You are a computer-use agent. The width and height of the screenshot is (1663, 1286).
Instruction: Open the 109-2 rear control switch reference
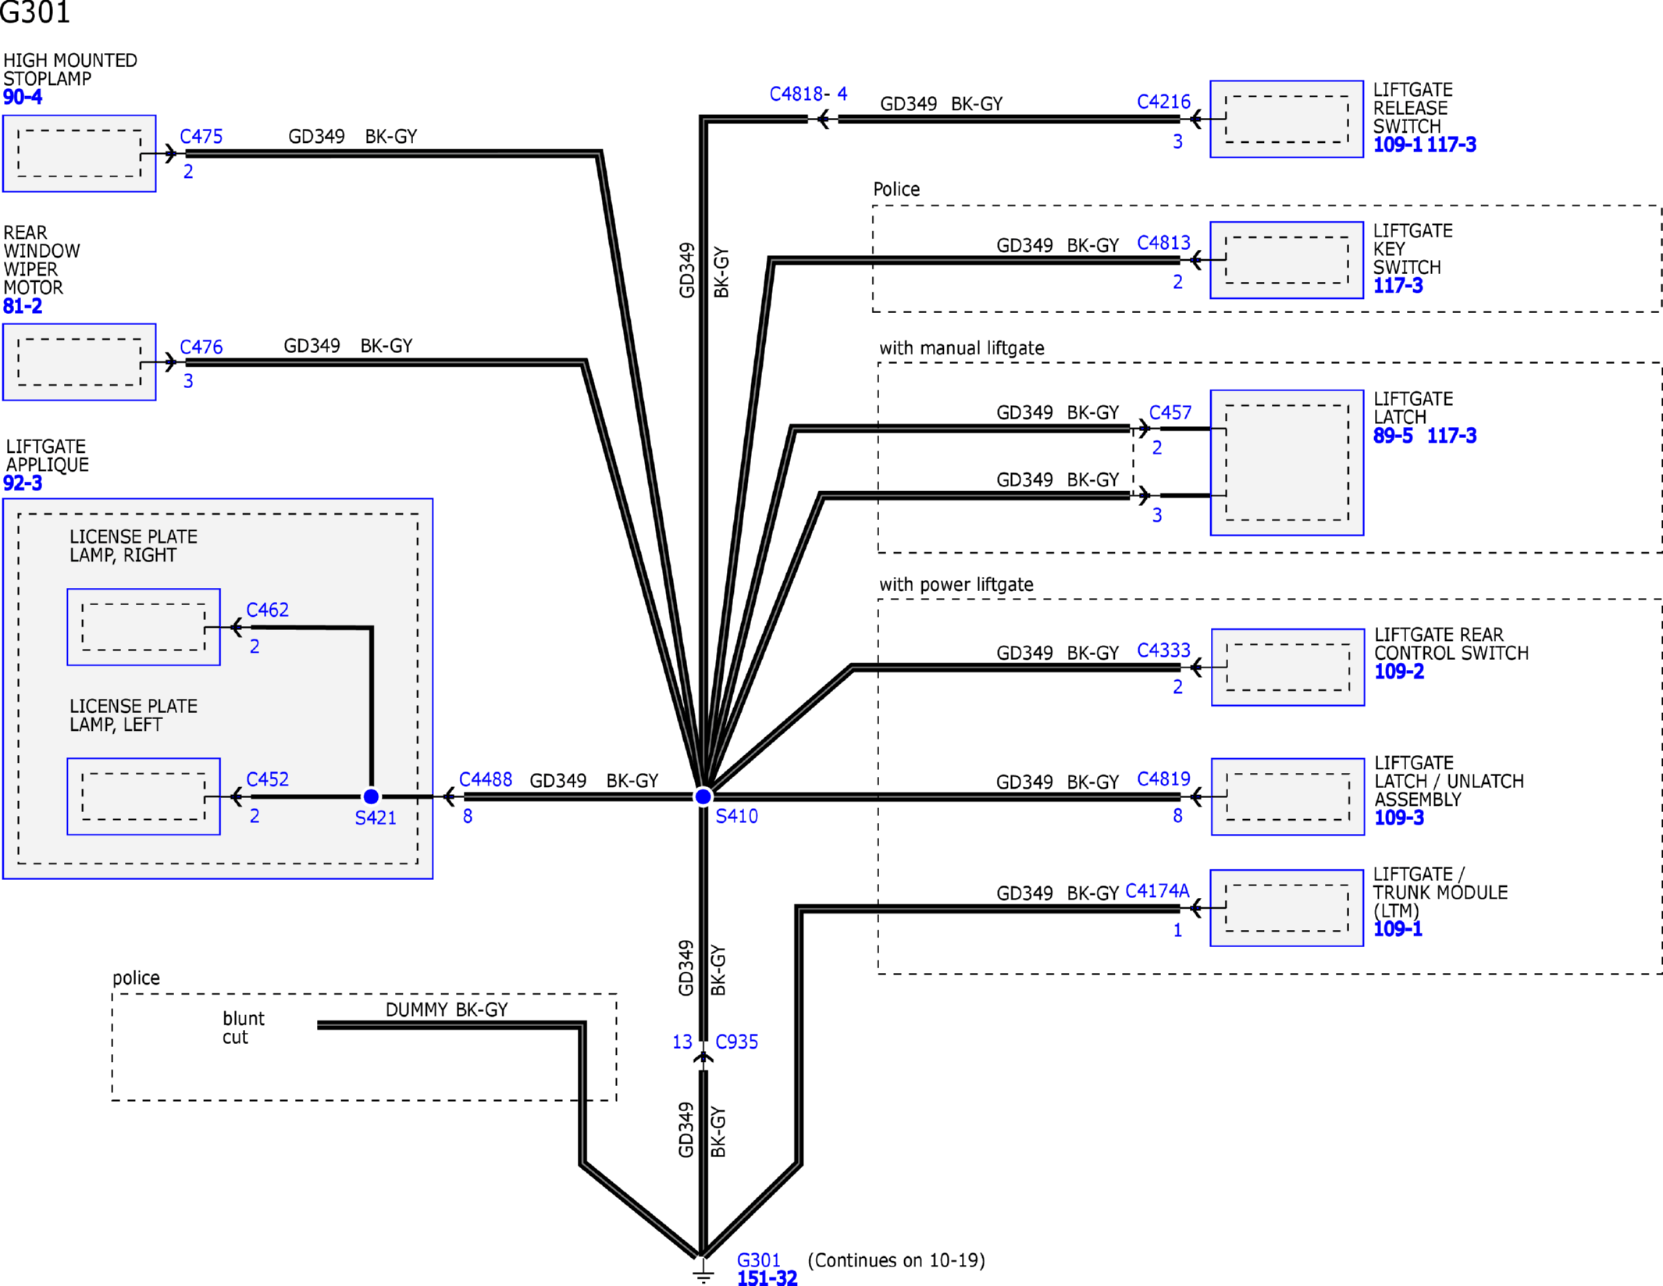point(1398,671)
